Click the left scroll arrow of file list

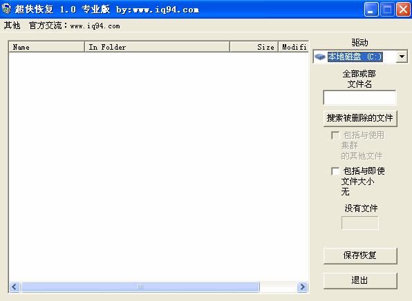point(15,287)
